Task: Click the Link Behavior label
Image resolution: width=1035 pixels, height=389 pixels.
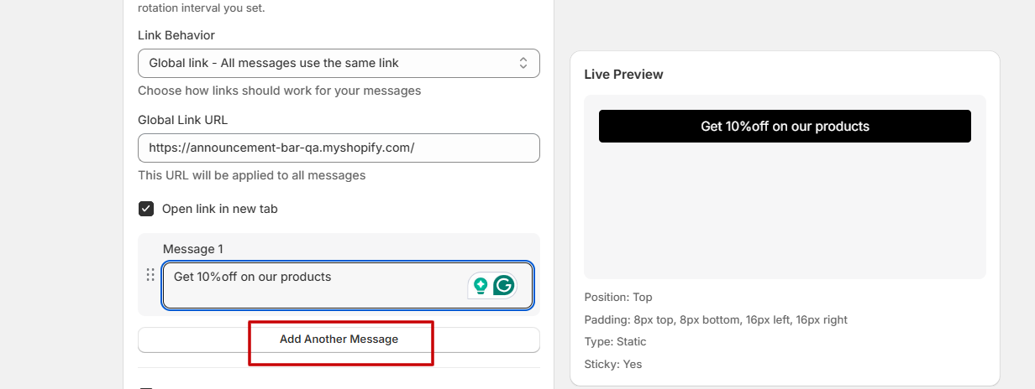Action: pyautogui.click(x=176, y=35)
